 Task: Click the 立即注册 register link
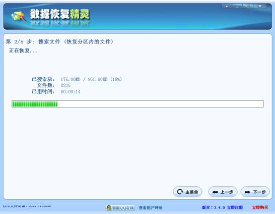(235, 207)
